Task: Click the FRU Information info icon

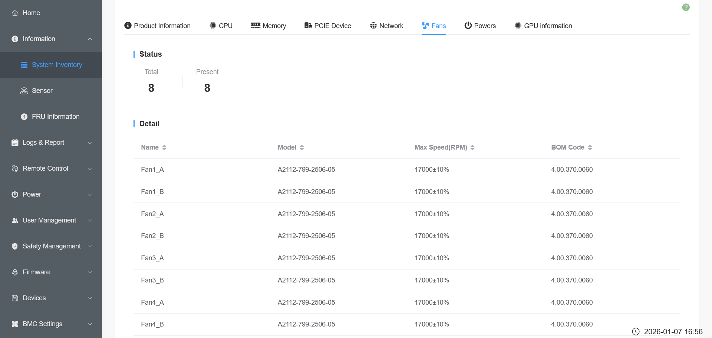Action: 24,117
